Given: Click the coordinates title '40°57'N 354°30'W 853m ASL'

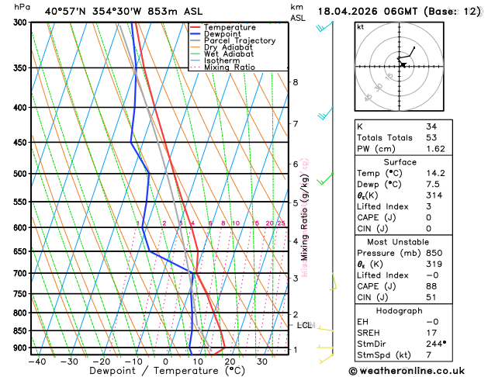Looking at the screenshot, I should 123,12.
